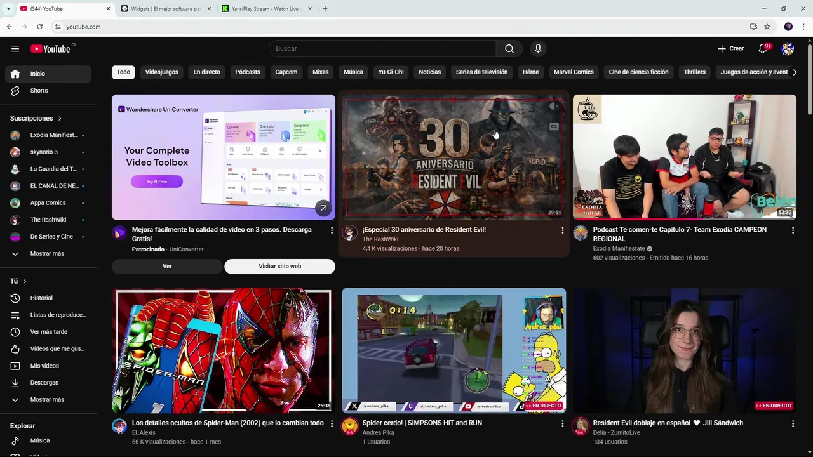Click Visitar sitio web button

[279, 267]
